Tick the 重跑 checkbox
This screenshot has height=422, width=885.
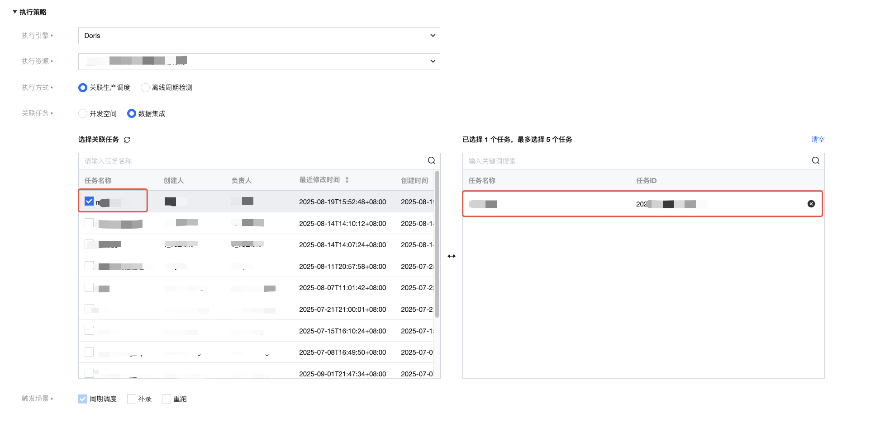pos(167,399)
